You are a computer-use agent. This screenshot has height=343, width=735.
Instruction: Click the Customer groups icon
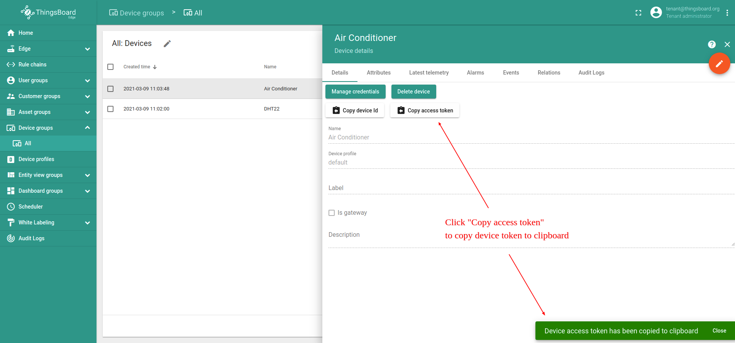coord(11,96)
